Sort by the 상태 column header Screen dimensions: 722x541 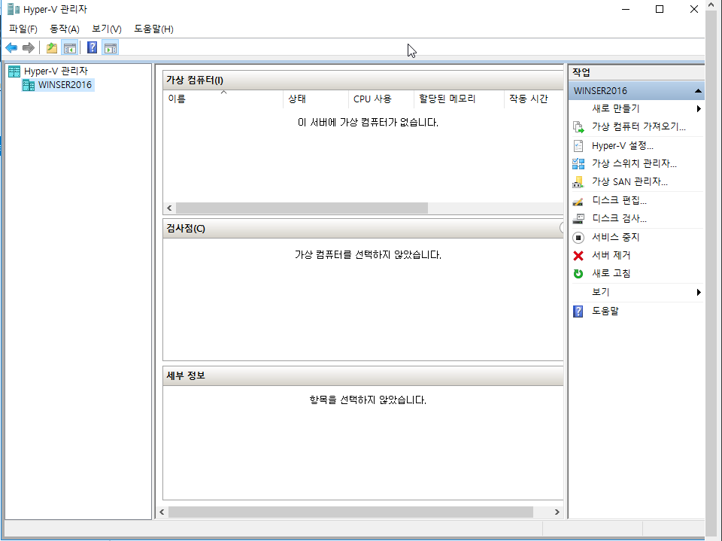pyautogui.click(x=316, y=99)
